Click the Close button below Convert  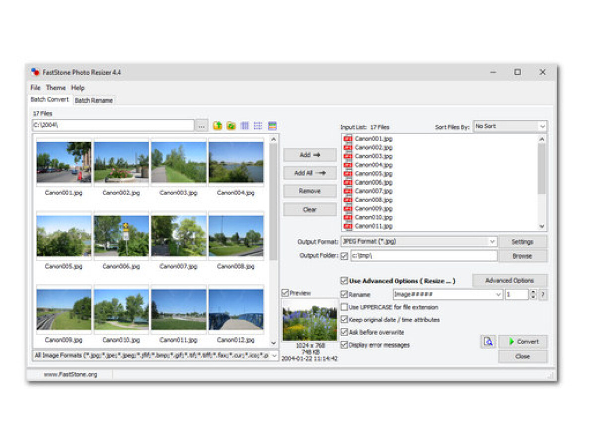coord(522,356)
